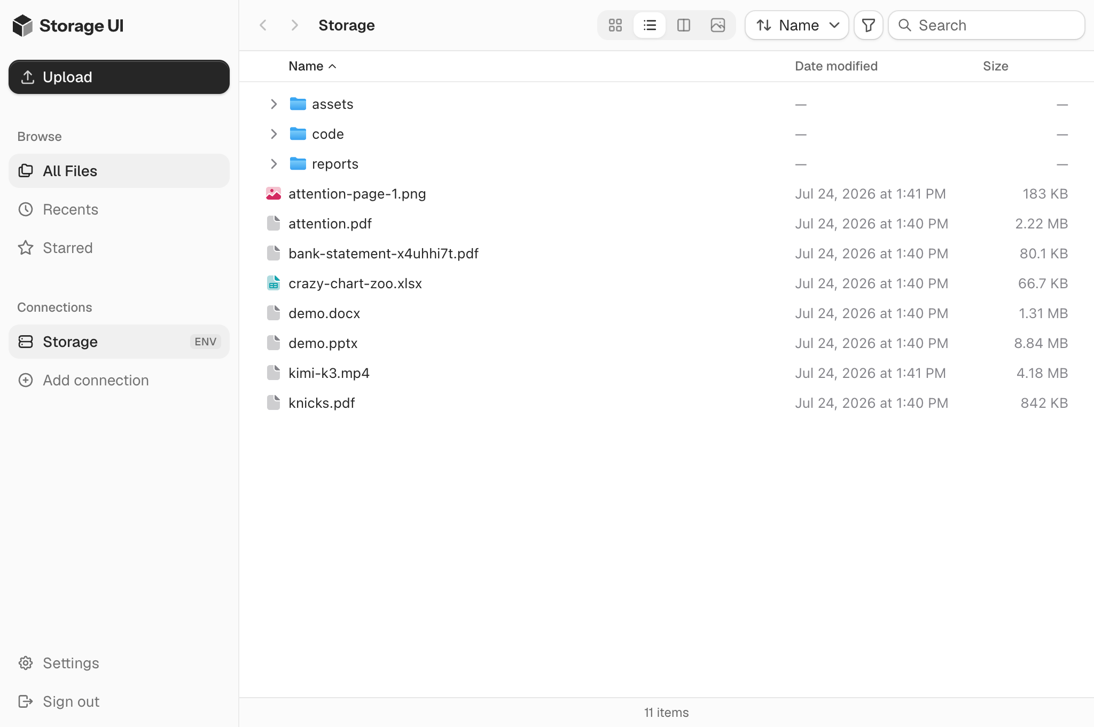Click the code folder icon
Viewport: 1094px width, 727px height.
(298, 133)
